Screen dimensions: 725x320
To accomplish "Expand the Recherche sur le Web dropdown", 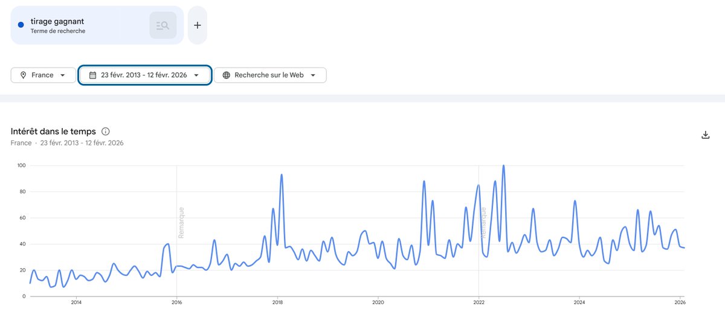I will [x=270, y=75].
